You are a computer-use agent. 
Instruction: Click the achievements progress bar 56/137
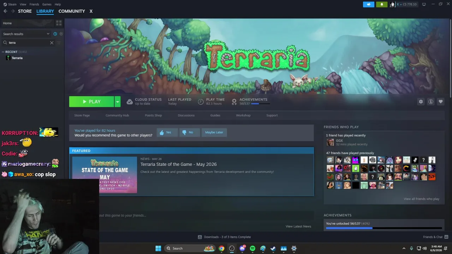[x=260, y=104]
